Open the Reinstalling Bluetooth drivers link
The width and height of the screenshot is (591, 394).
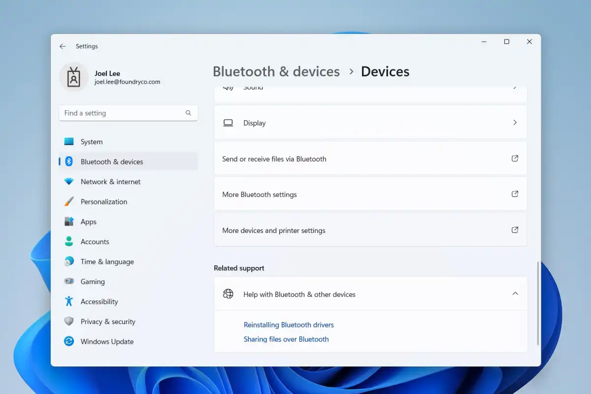tap(289, 325)
